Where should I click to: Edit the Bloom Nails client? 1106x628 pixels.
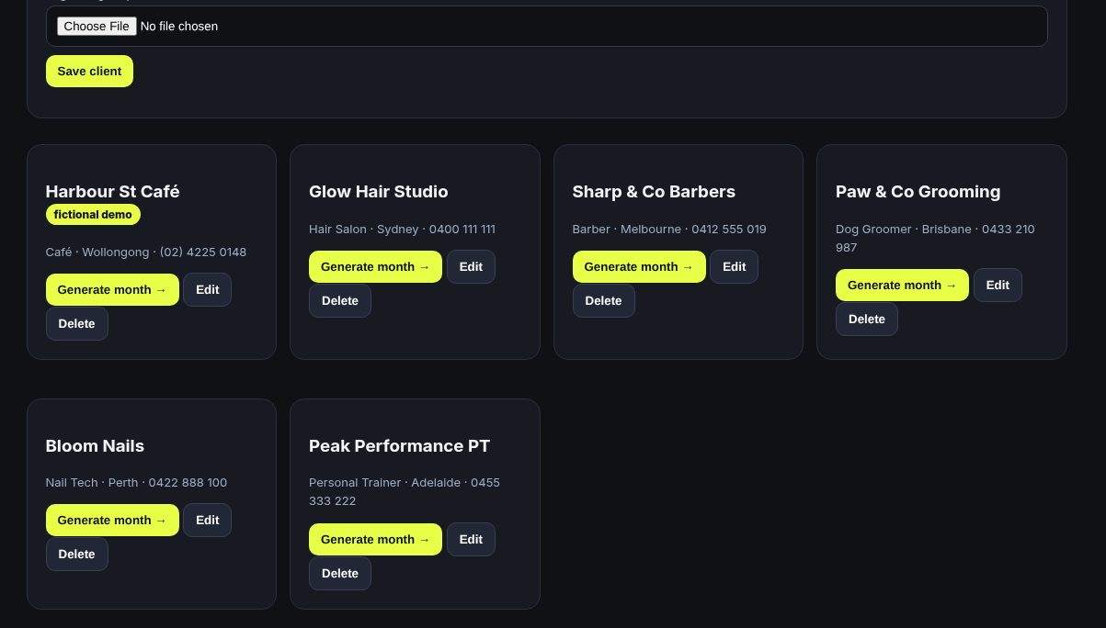(208, 521)
